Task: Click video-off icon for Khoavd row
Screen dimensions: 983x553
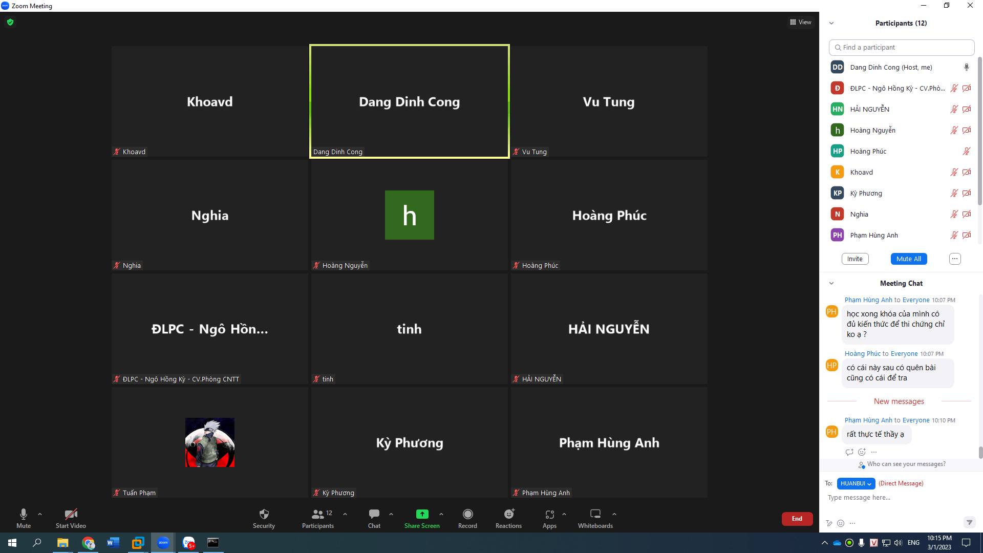Action: (967, 172)
